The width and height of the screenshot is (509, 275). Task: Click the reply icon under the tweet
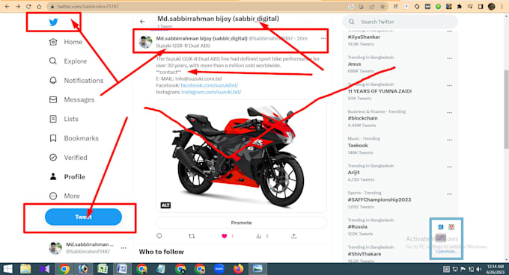[159, 236]
